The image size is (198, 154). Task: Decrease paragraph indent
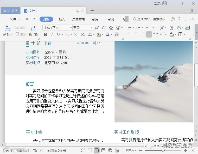click(148, 28)
